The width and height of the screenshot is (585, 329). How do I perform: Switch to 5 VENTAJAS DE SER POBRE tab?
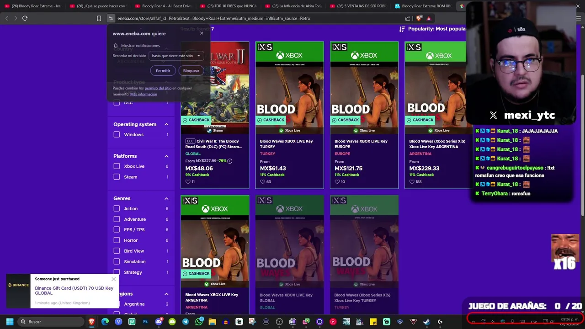(359, 6)
